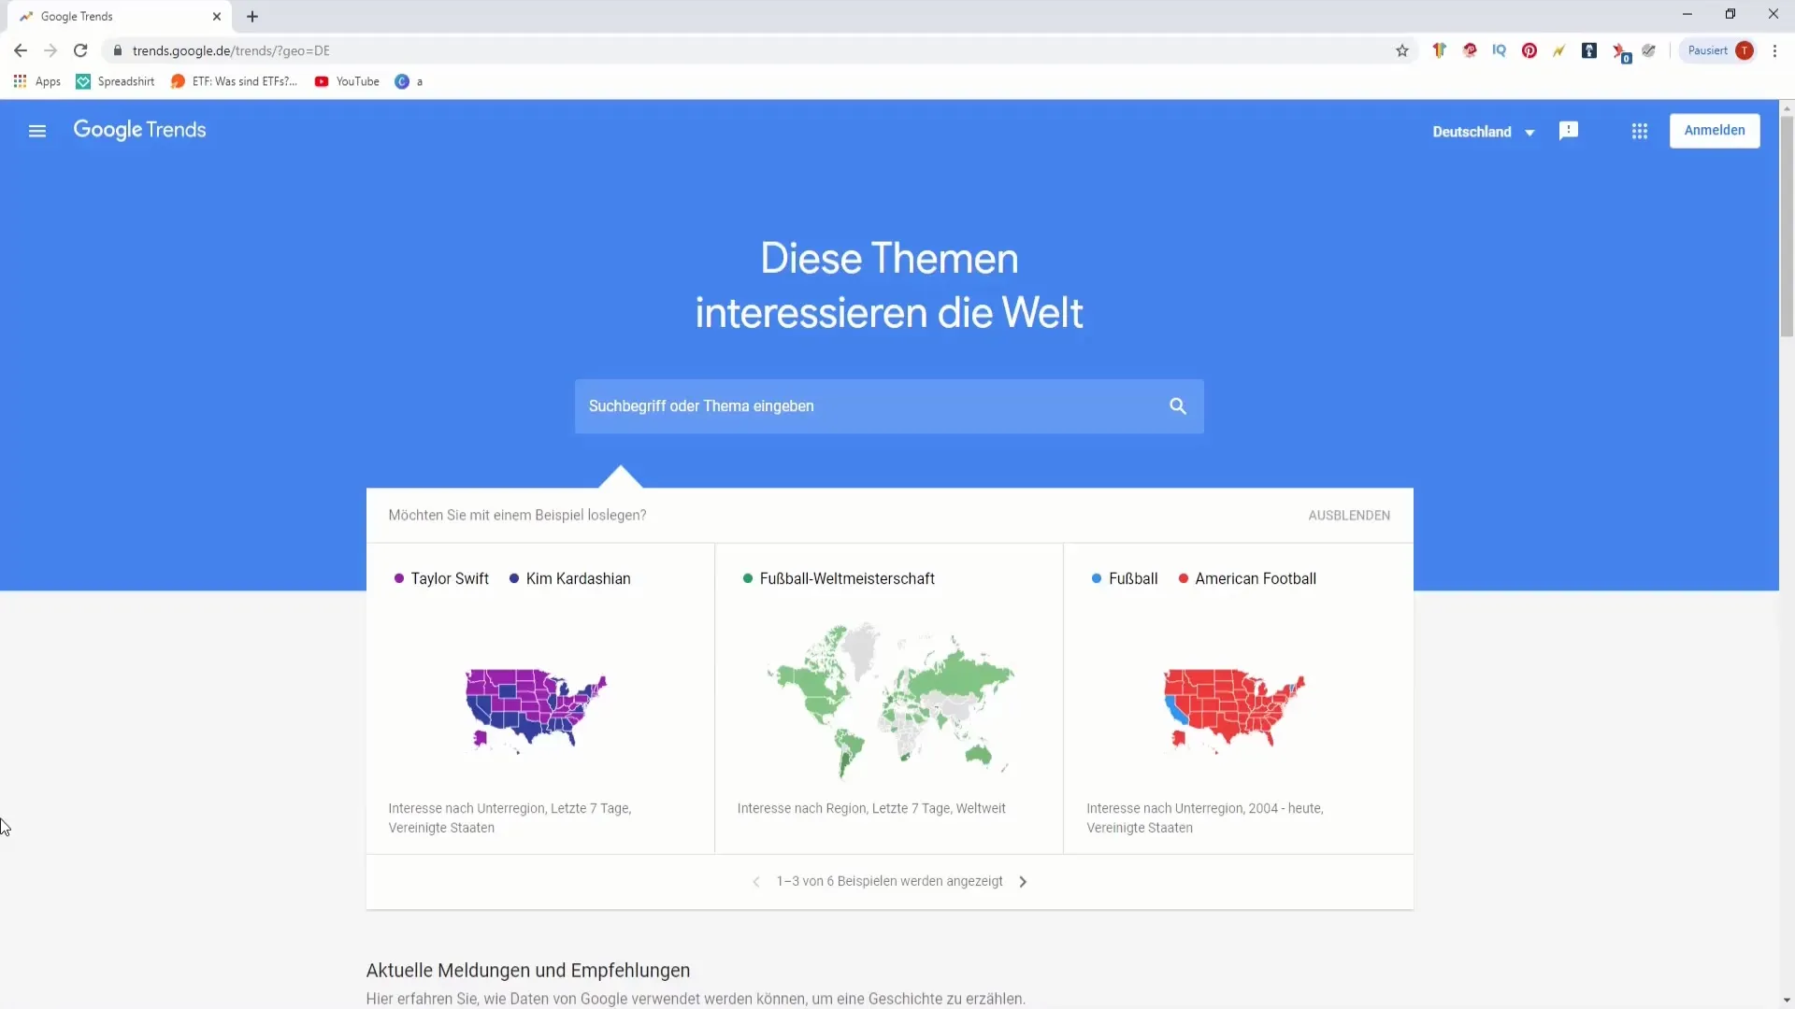Screen dimensions: 1795x1009
Task: Click the Pinterest extension icon
Action: point(1529,50)
